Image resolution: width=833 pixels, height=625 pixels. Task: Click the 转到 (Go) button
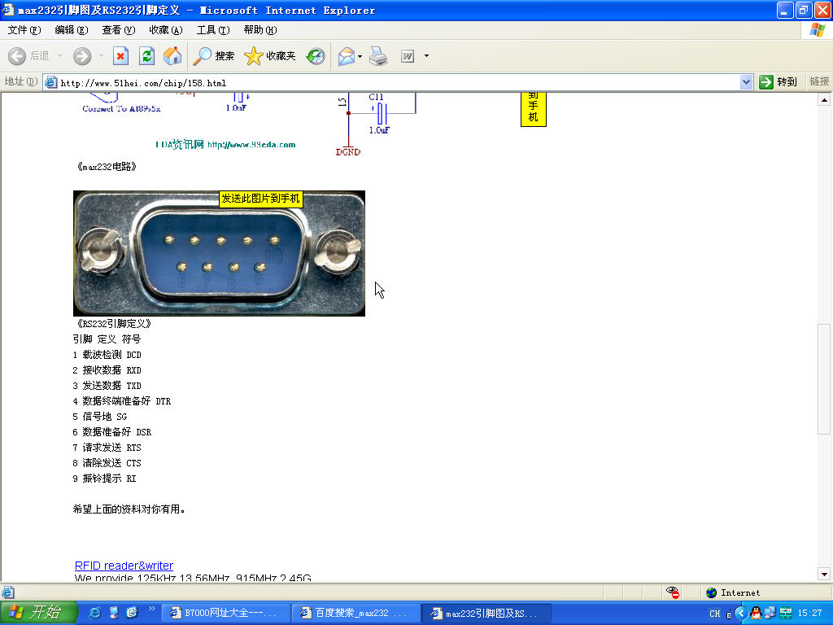(x=778, y=82)
